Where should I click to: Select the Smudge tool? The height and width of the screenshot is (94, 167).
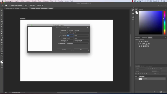tap(2, 40)
